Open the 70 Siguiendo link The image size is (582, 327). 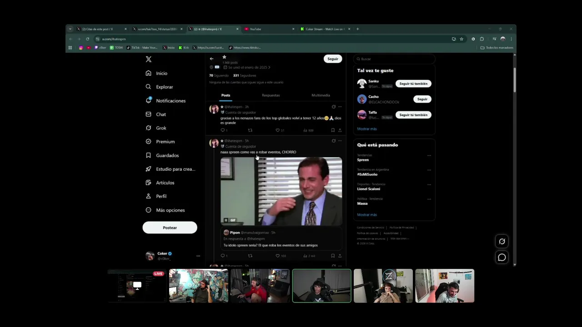click(219, 75)
